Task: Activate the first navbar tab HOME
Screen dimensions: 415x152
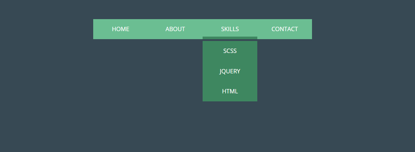Action: point(120,29)
